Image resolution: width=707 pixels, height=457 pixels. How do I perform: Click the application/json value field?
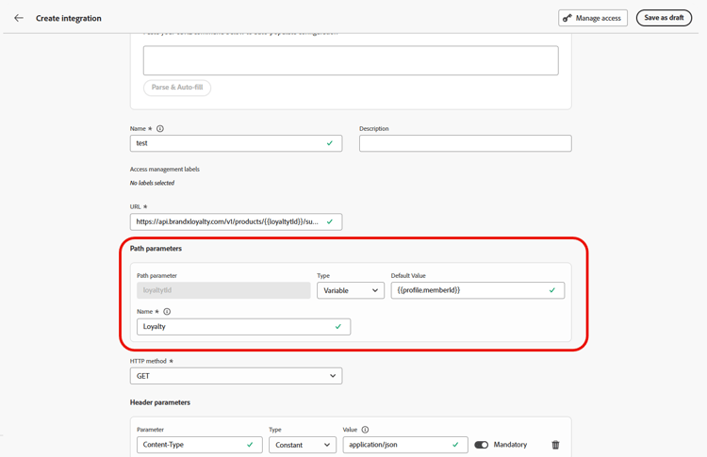tap(405, 445)
